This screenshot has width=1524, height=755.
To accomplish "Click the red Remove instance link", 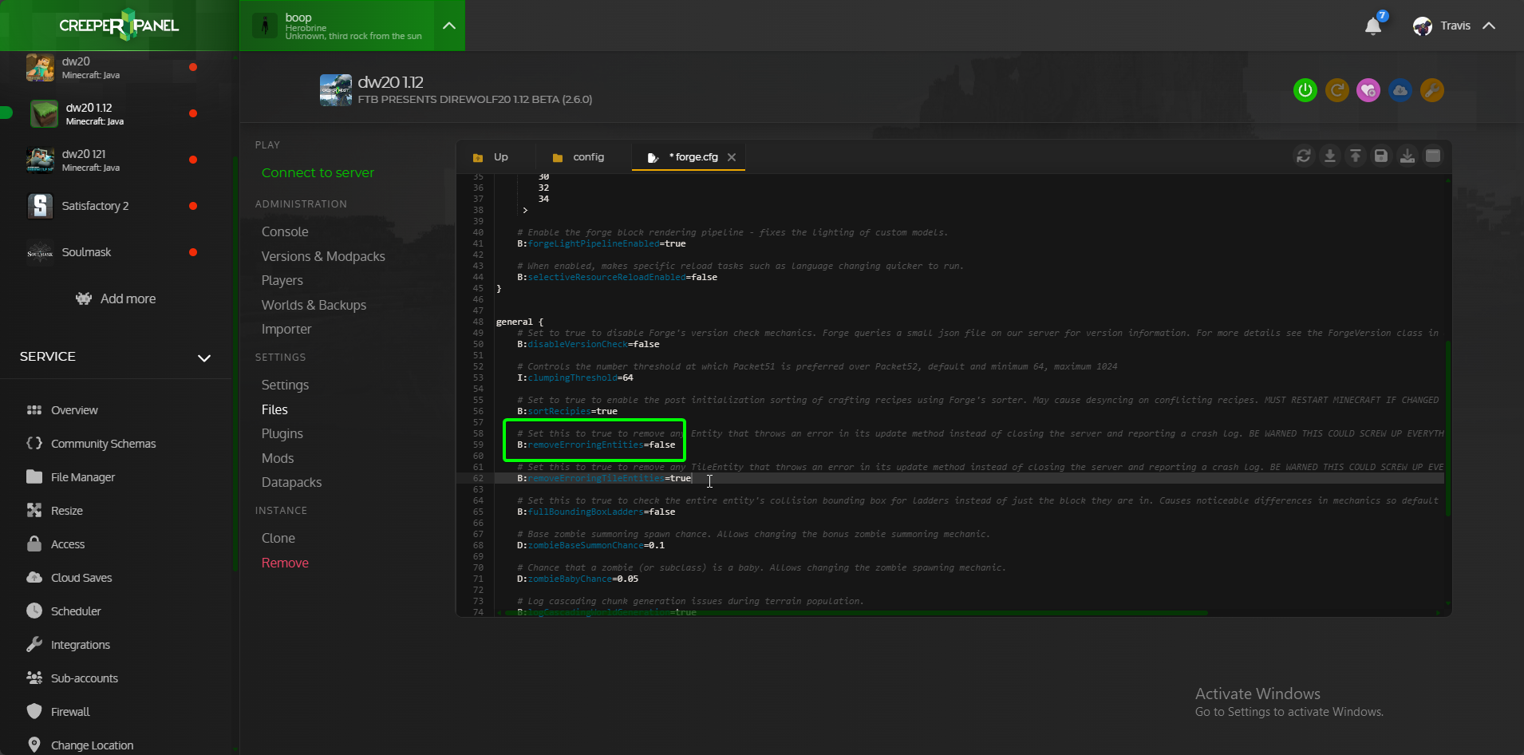I will (285, 563).
